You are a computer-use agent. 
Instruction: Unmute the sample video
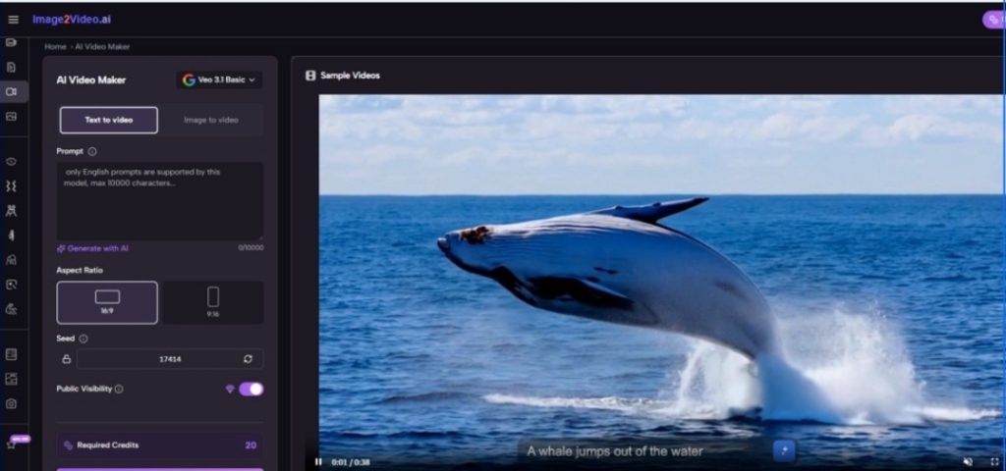968,460
